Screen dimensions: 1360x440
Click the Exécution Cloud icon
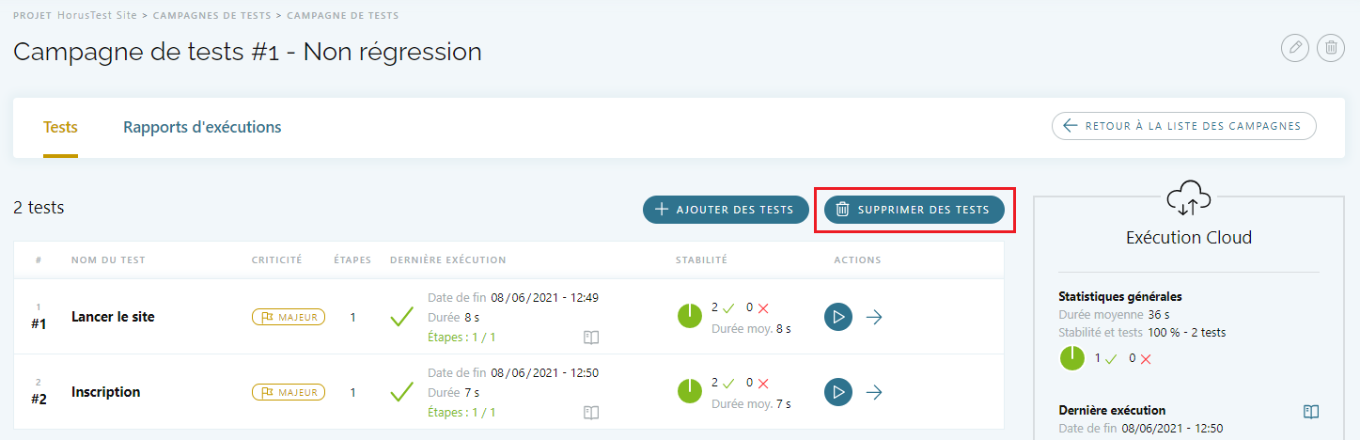pos(1189,196)
